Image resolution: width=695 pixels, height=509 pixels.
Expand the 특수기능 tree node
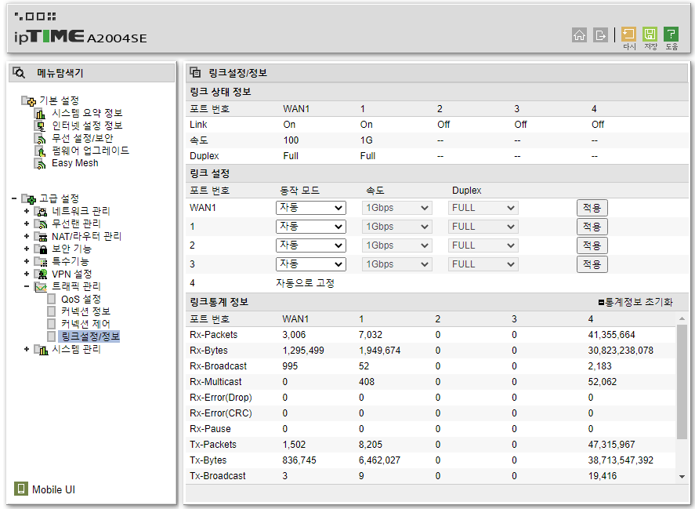(27, 261)
